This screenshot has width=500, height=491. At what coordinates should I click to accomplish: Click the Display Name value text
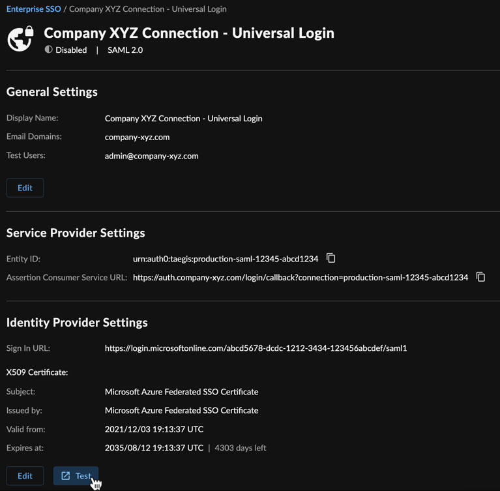(183, 119)
